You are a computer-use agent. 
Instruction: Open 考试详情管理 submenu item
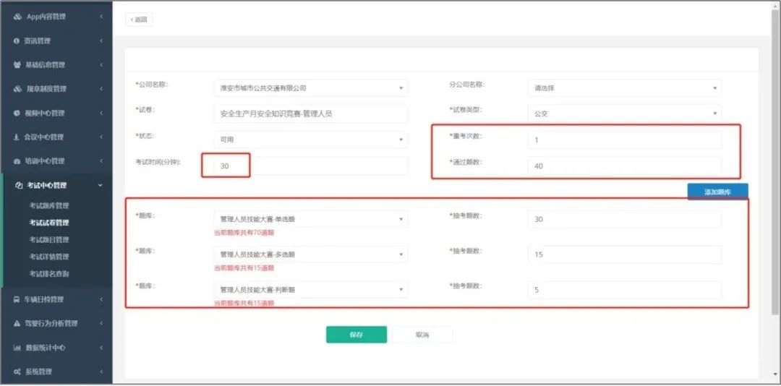tap(49, 257)
